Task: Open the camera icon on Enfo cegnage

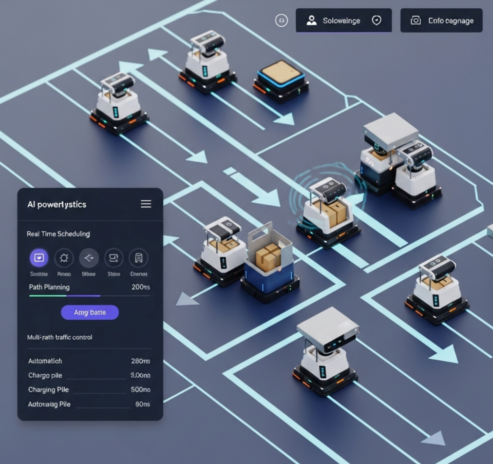Action: click(x=415, y=20)
